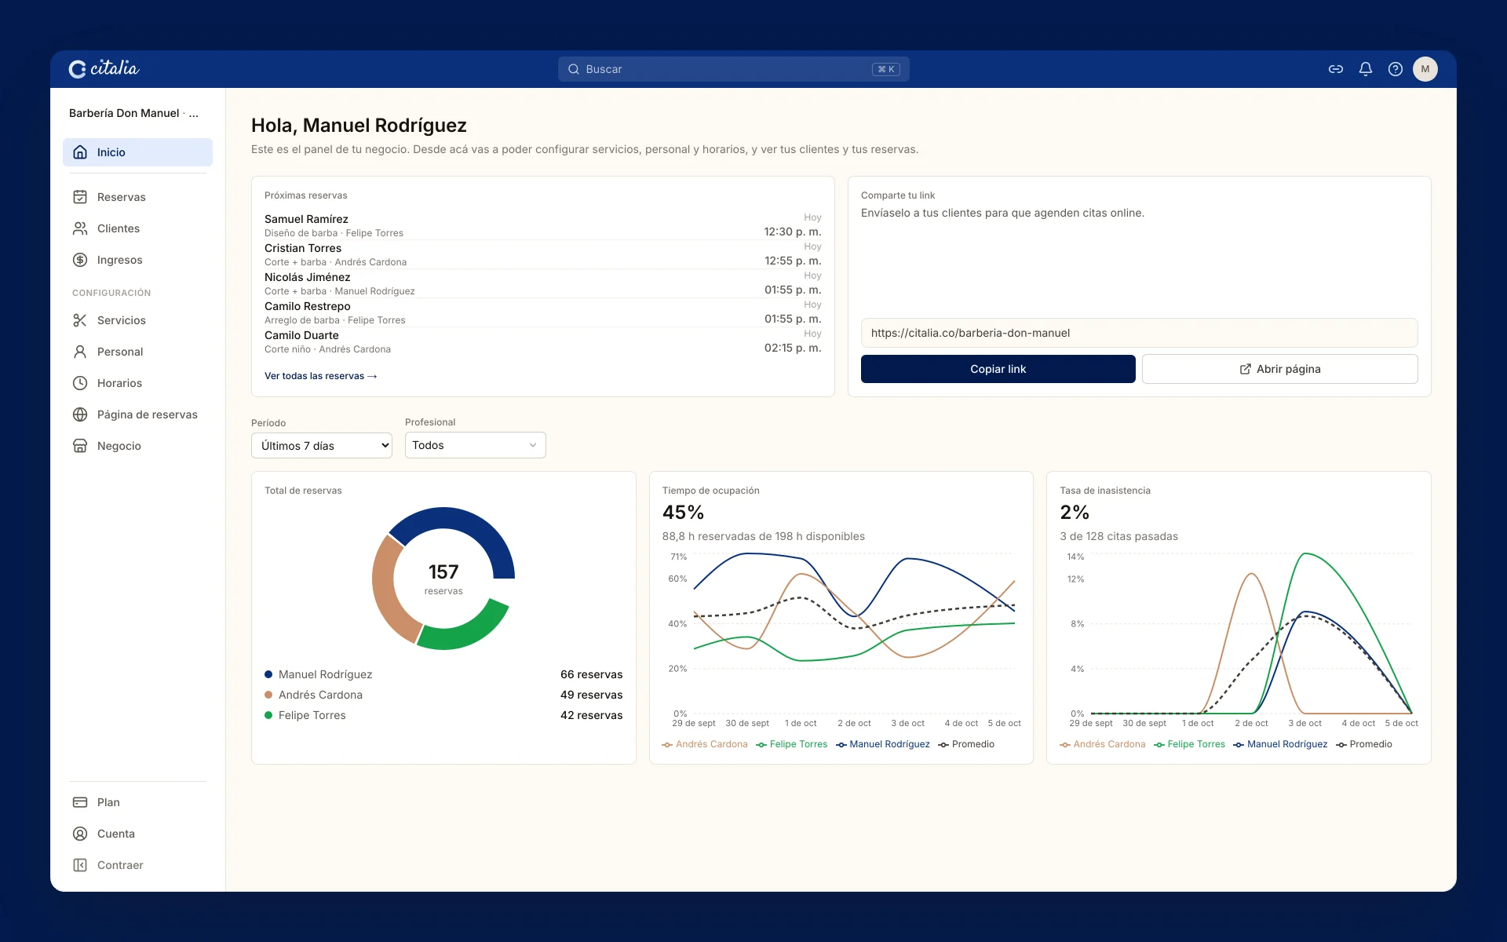Open the help question mark icon
The height and width of the screenshot is (942, 1507).
pos(1396,69)
